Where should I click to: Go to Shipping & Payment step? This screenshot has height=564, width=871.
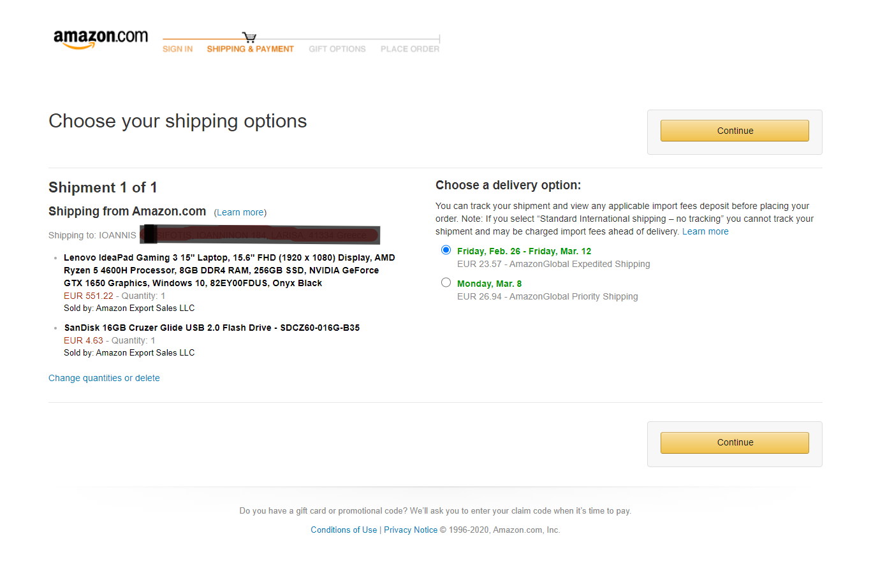click(251, 49)
